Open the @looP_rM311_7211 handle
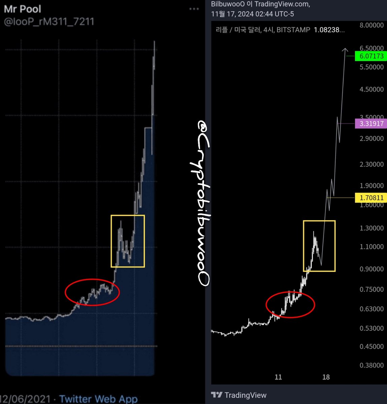Image resolution: width=387 pixels, height=404 pixels. (x=49, y=22)
